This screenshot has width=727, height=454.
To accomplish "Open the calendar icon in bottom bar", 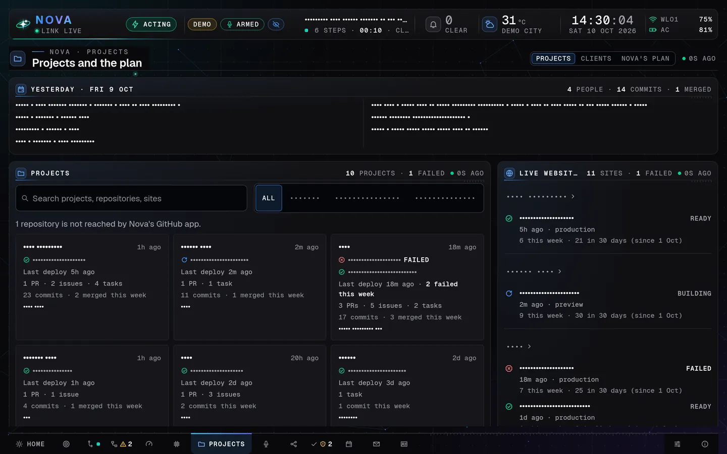I will 349,444.
